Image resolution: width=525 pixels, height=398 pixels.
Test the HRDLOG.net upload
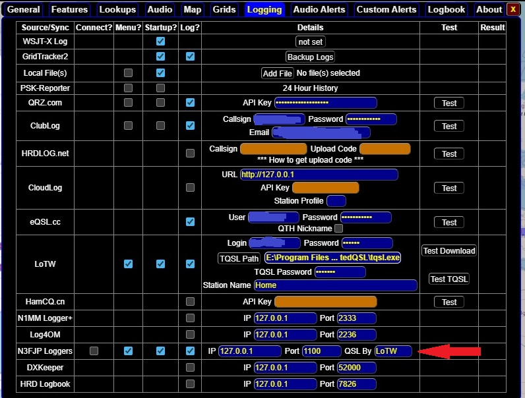[449, 154]
